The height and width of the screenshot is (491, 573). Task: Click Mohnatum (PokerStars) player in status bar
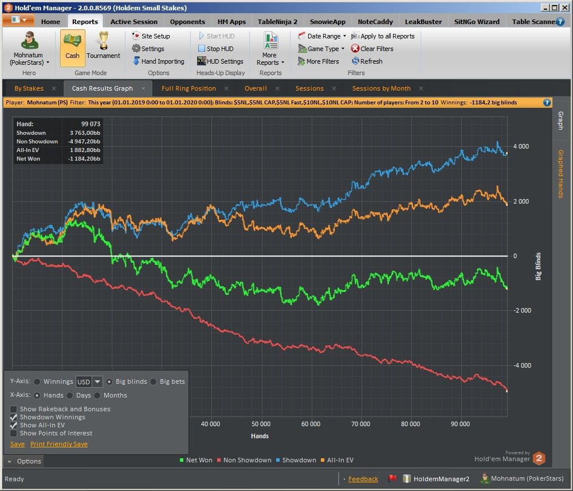tap(523, 478)
